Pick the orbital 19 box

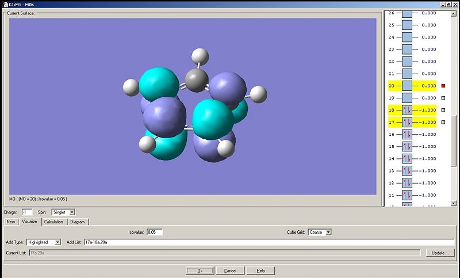[407, 98]
